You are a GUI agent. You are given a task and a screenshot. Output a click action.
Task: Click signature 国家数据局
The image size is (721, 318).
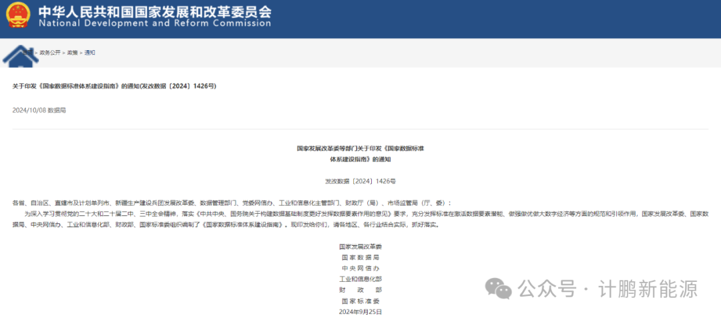[360, 257]
